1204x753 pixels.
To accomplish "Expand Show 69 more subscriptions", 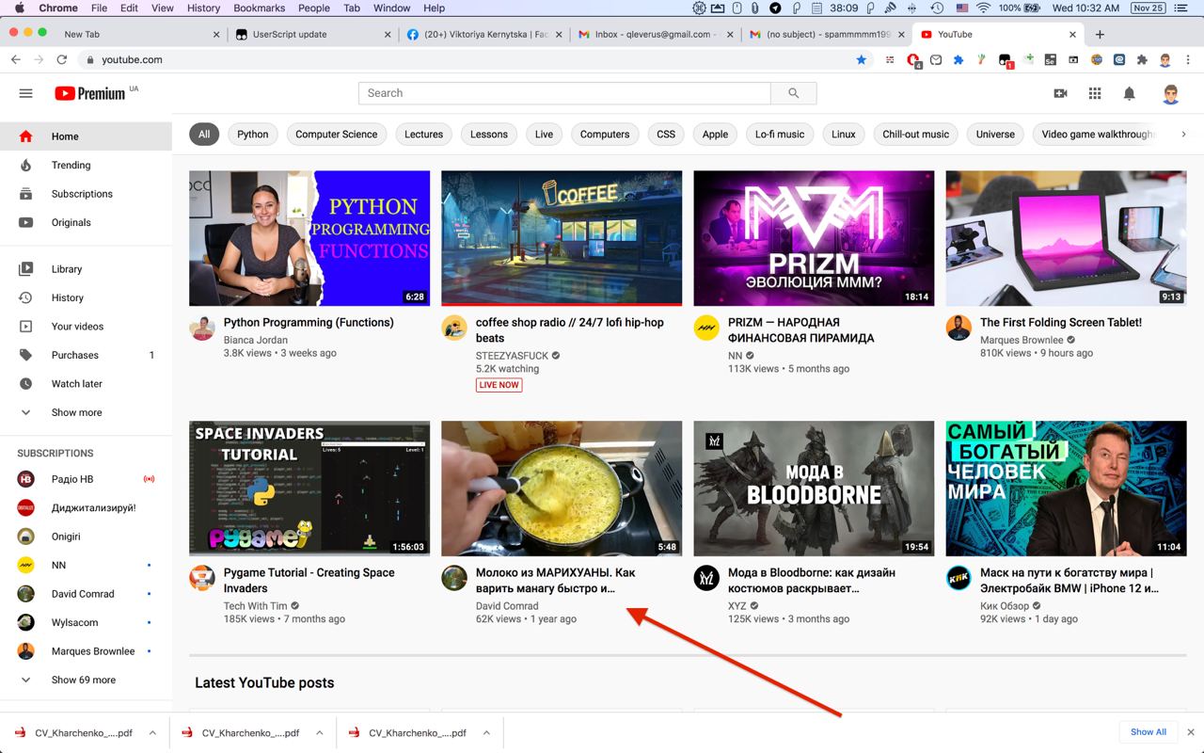I will pos(86,680).
